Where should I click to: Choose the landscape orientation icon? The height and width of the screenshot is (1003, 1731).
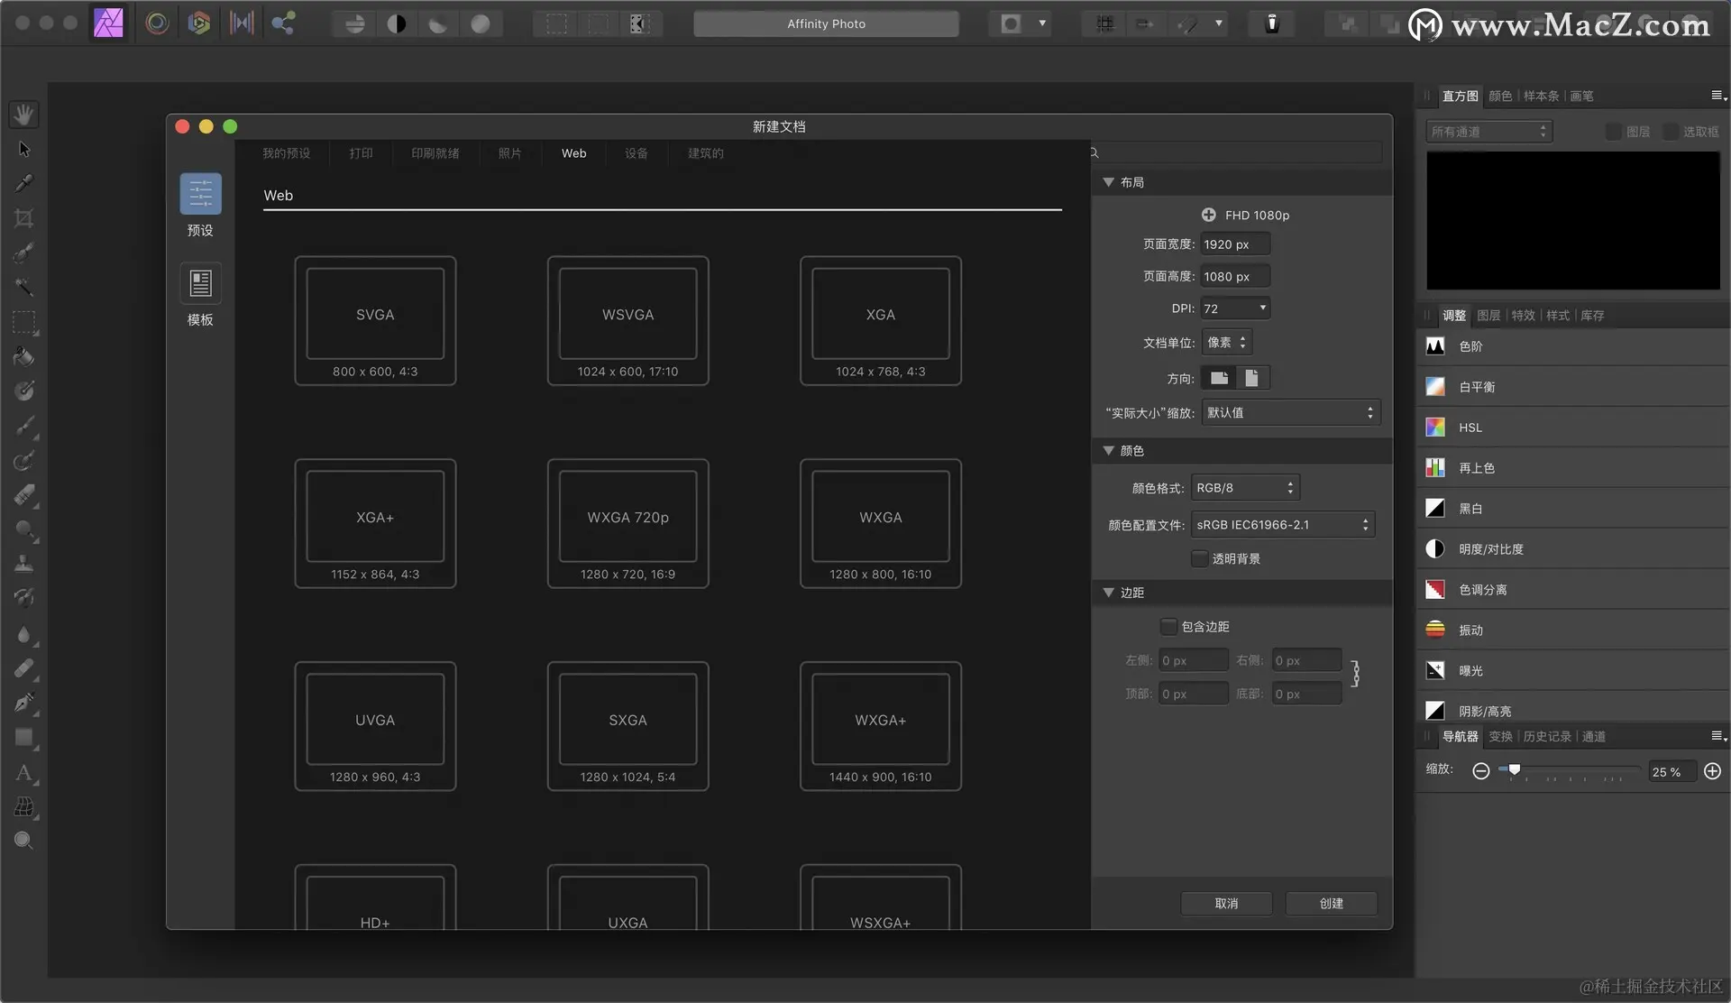click(1219, 378)
